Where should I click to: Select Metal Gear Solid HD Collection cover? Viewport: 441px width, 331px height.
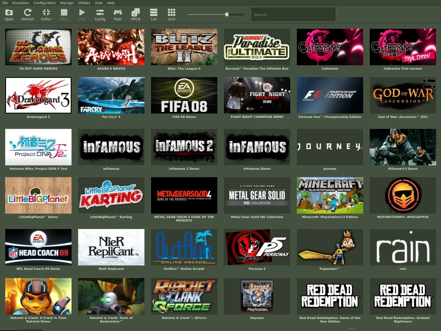[257, 195]
